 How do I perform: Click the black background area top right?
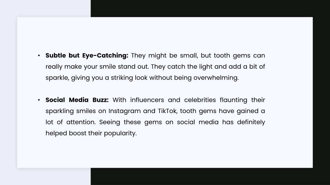[x=210, y=8]
